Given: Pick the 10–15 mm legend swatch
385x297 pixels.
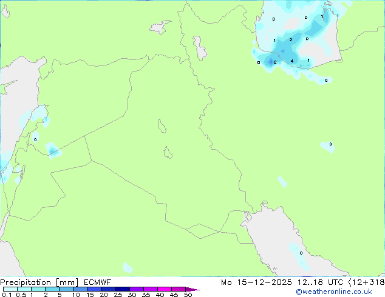Looking at the screenshot, I should tap(81, 289).
